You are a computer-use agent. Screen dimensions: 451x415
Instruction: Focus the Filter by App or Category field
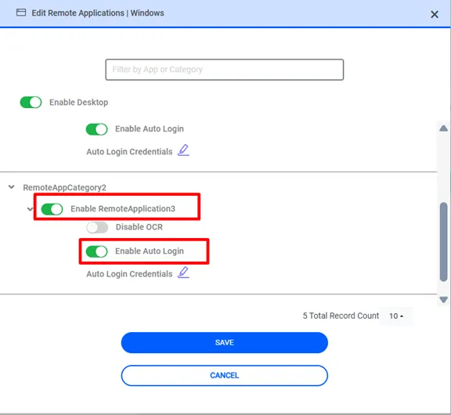pos(225,70)
